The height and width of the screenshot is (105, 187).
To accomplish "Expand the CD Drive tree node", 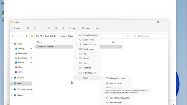I will coord(12,90).
